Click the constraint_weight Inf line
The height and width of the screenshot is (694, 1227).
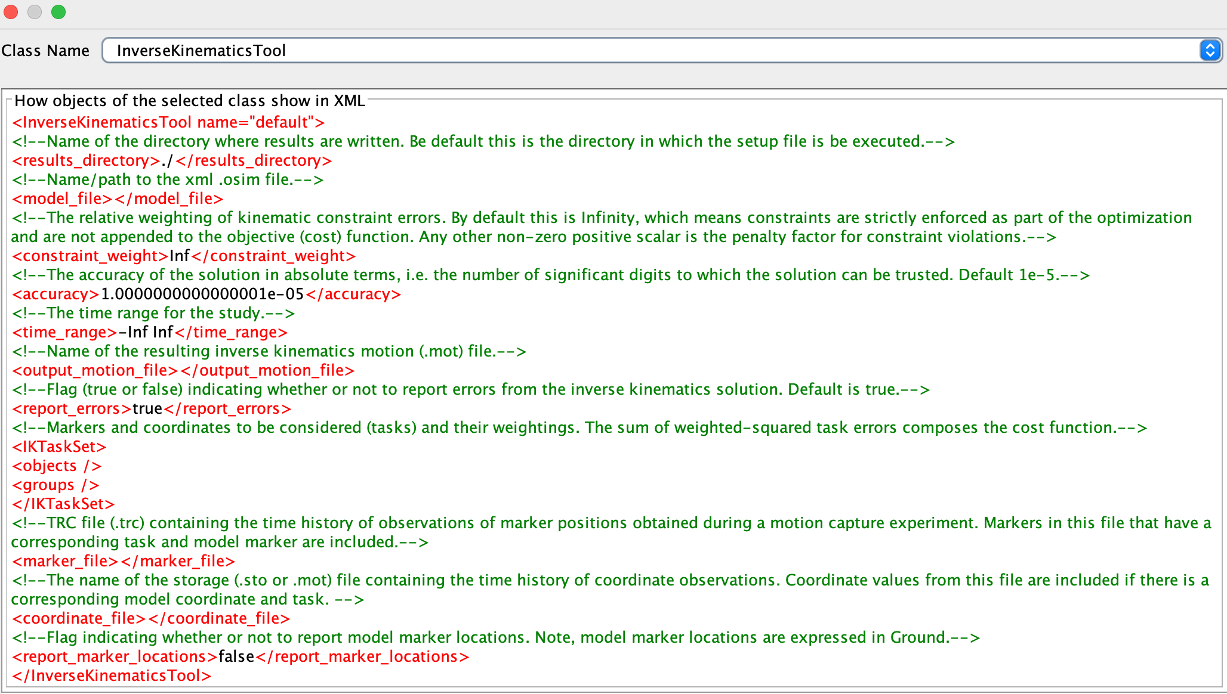[184, 256]
